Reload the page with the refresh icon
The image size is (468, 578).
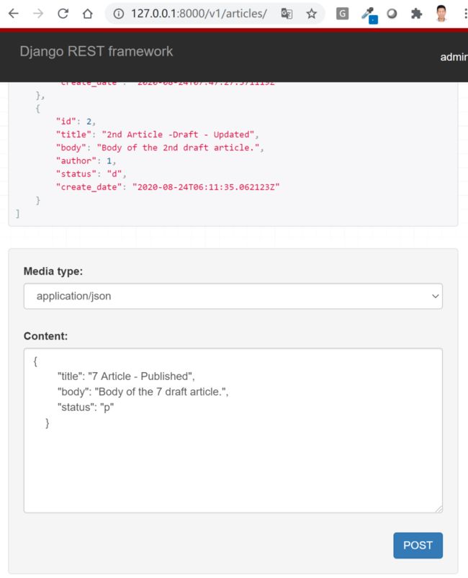click(63, 14)
